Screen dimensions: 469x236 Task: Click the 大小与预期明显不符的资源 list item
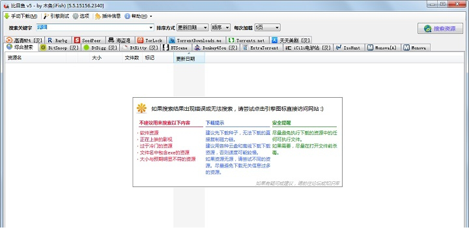[167, 159]
